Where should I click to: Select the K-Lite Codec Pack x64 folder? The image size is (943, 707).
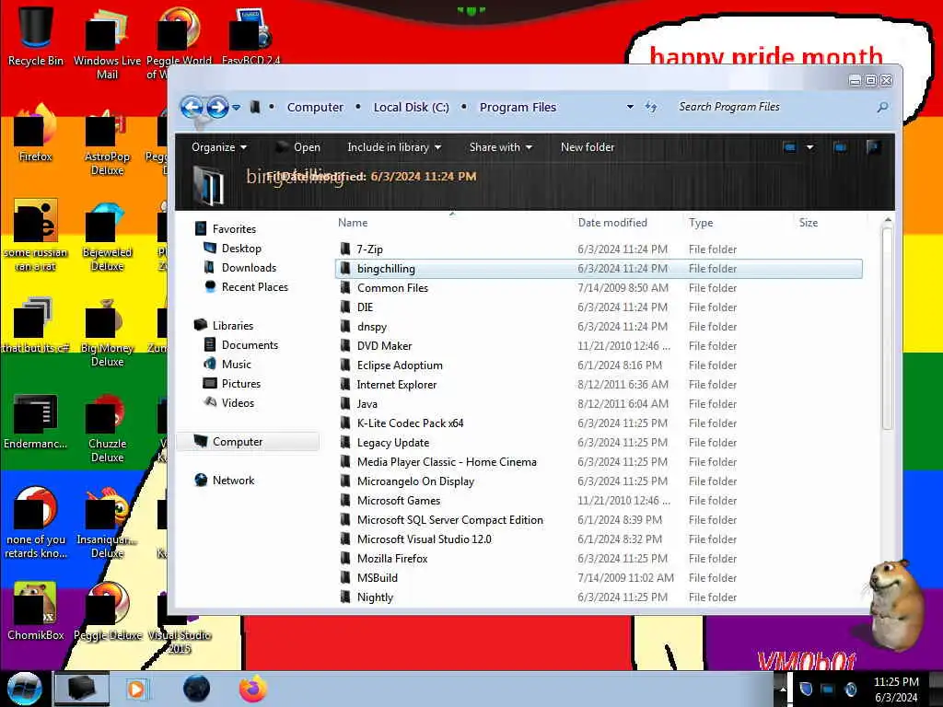410,423
